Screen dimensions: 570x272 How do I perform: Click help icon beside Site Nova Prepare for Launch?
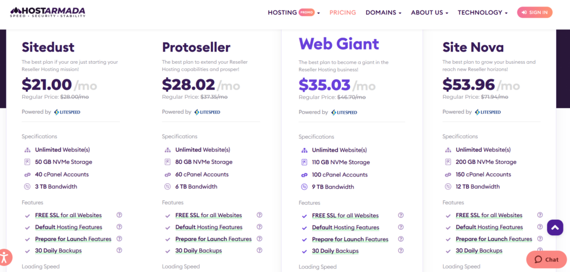540,239
